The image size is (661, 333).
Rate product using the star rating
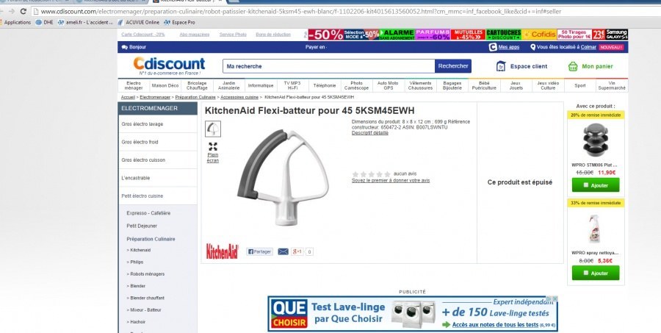(372, 174)
